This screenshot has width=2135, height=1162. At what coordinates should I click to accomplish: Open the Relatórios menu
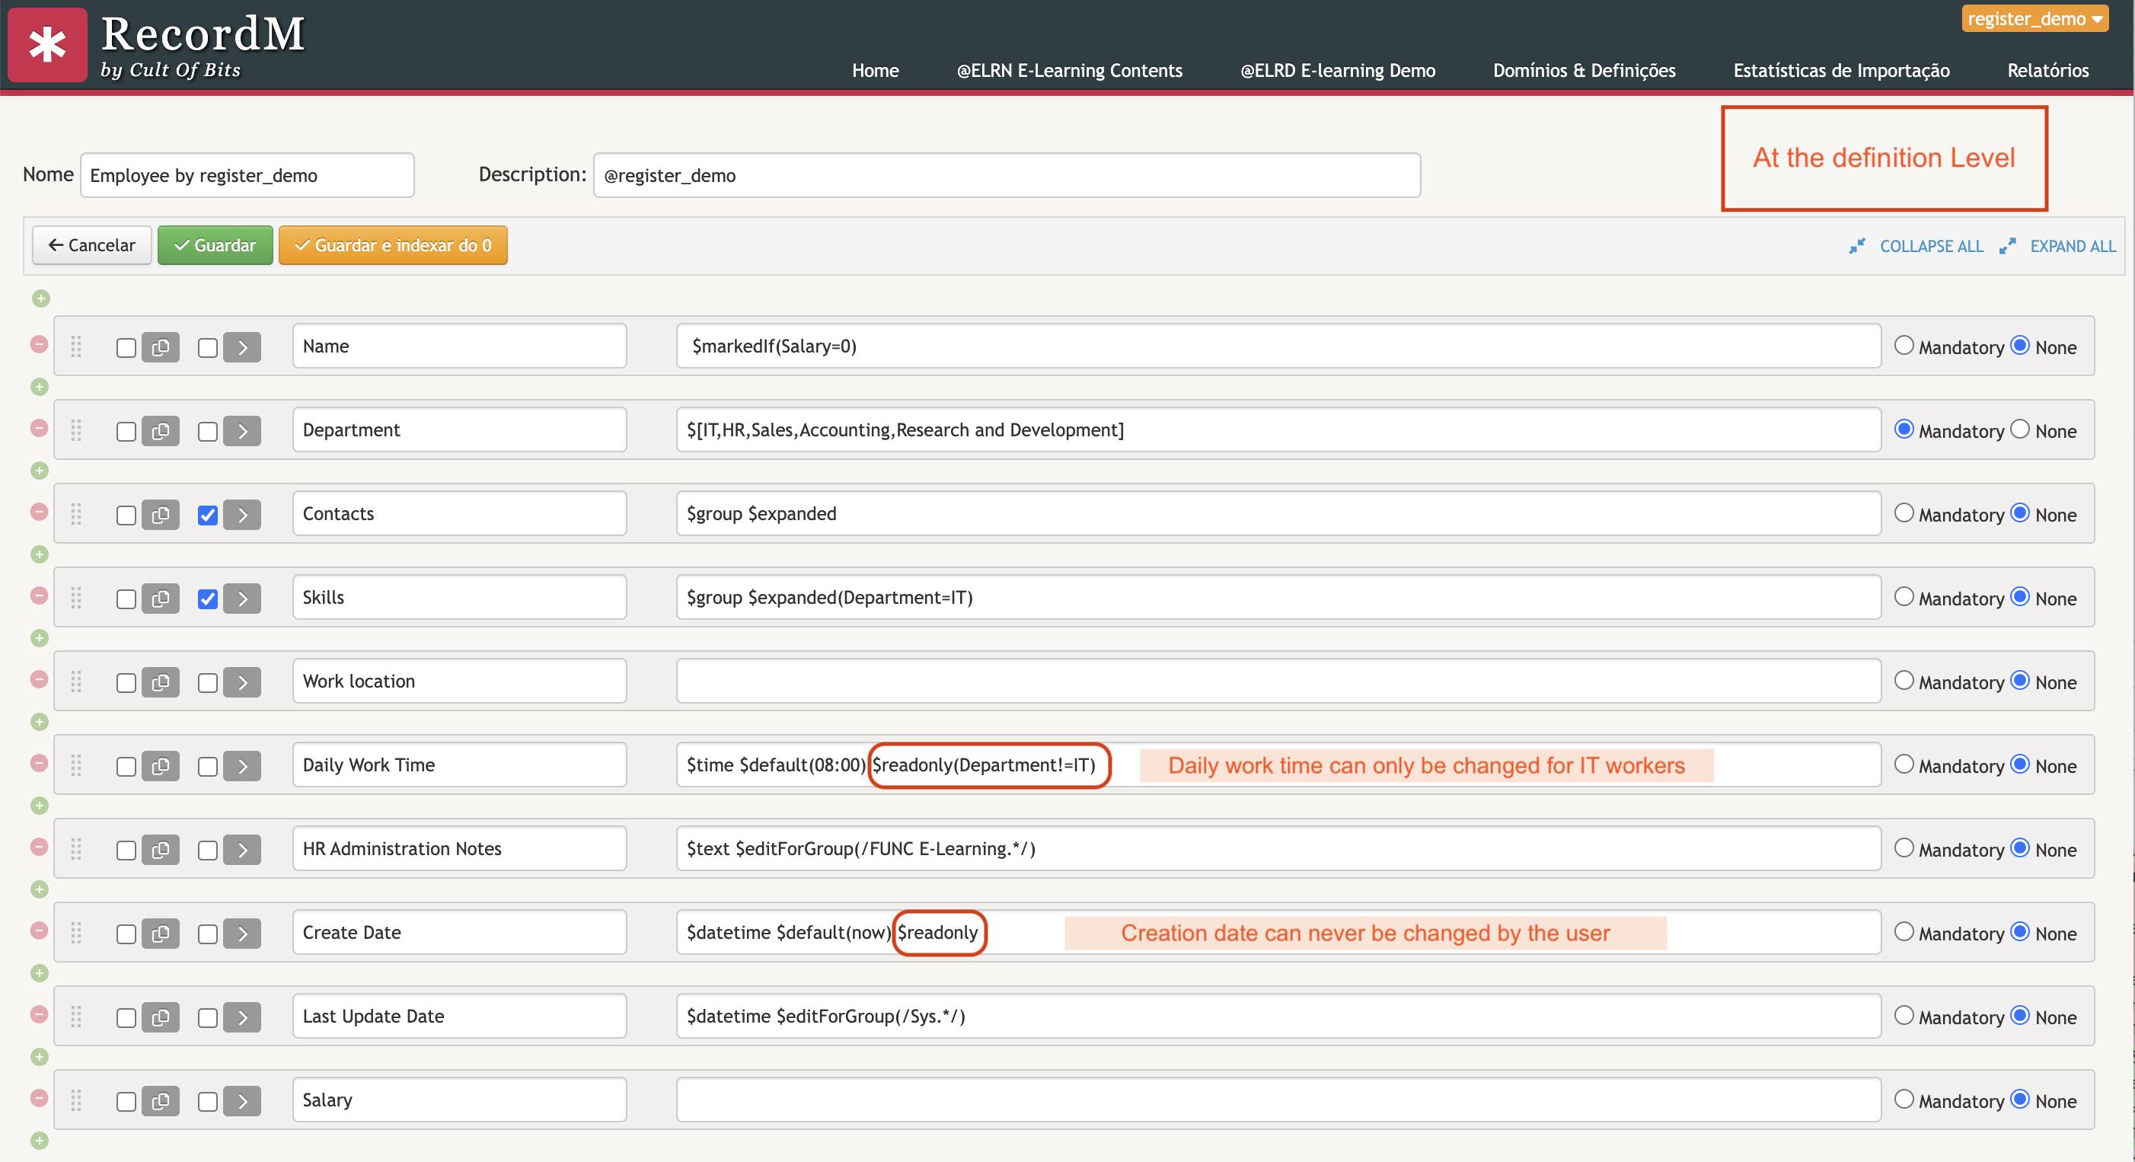click(2047, 71)
